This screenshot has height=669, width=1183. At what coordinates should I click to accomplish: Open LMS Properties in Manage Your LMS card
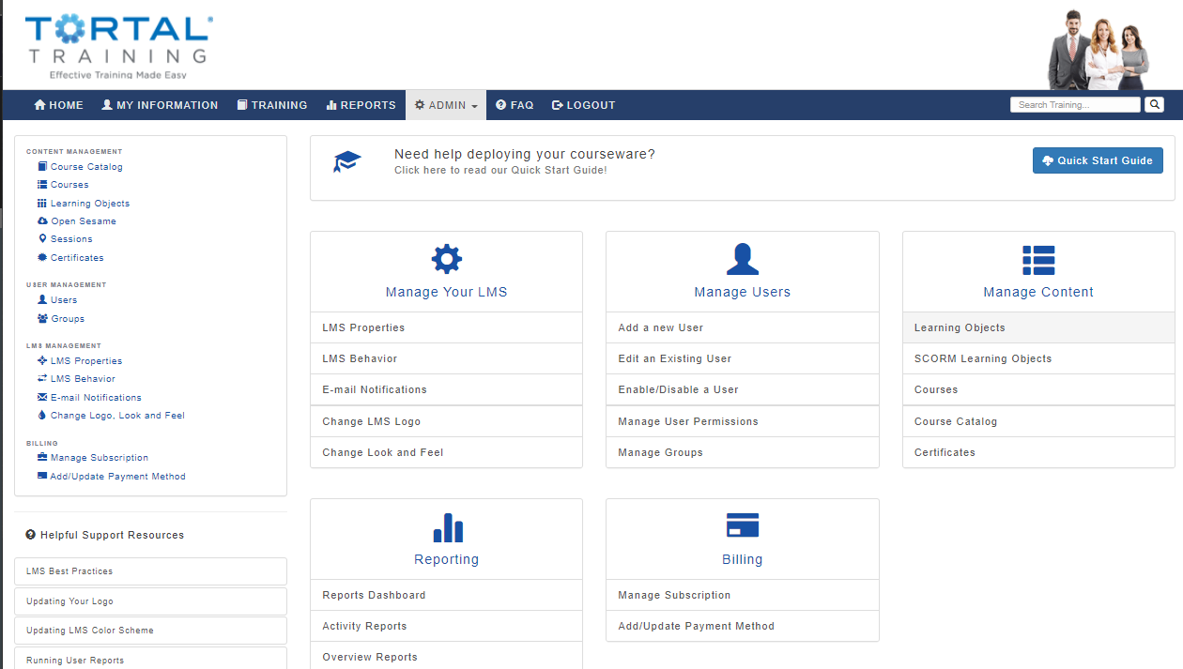tap(446, 327)
